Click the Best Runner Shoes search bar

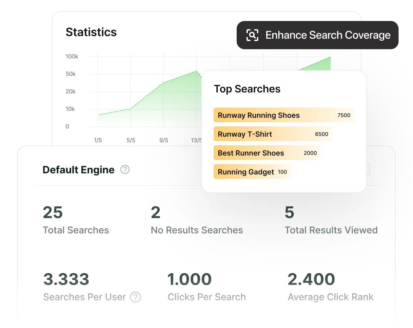(x=267, y=153)
